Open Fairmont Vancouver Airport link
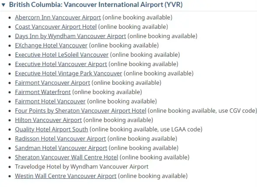 click(52, 83)
